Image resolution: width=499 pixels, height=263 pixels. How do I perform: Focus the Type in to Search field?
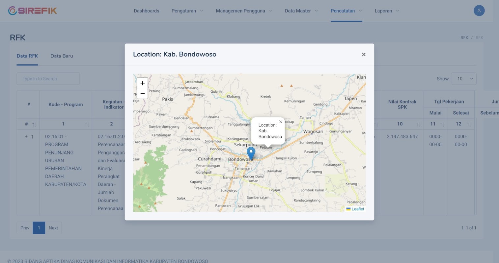click(x=48, y=79)
